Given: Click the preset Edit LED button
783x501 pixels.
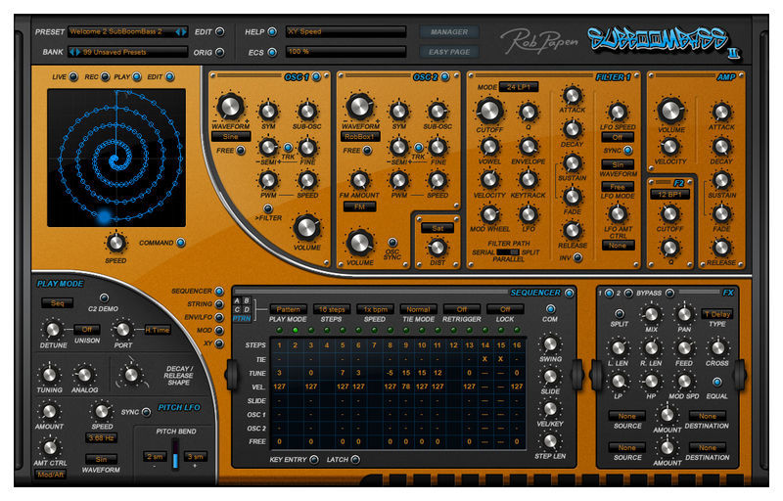Looking at the screenshot, I should click(x=219, y=32).
